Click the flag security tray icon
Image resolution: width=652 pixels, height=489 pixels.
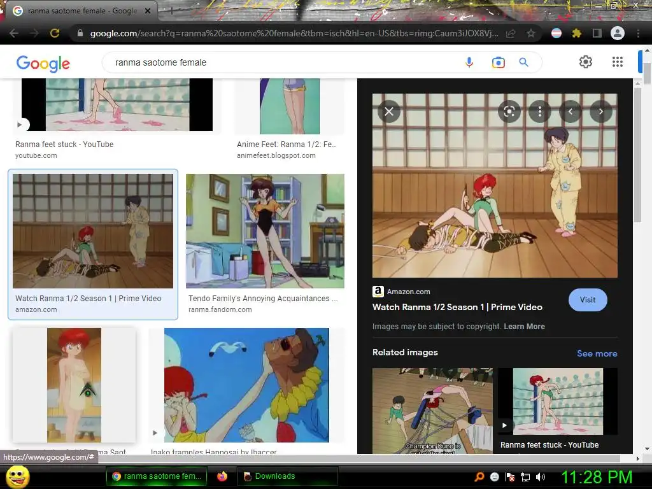tap(510, 477)
